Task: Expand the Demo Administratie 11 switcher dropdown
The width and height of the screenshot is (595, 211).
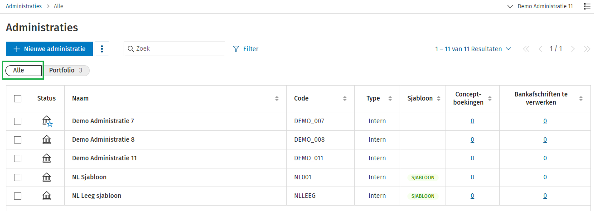Action: click(540, 6)
